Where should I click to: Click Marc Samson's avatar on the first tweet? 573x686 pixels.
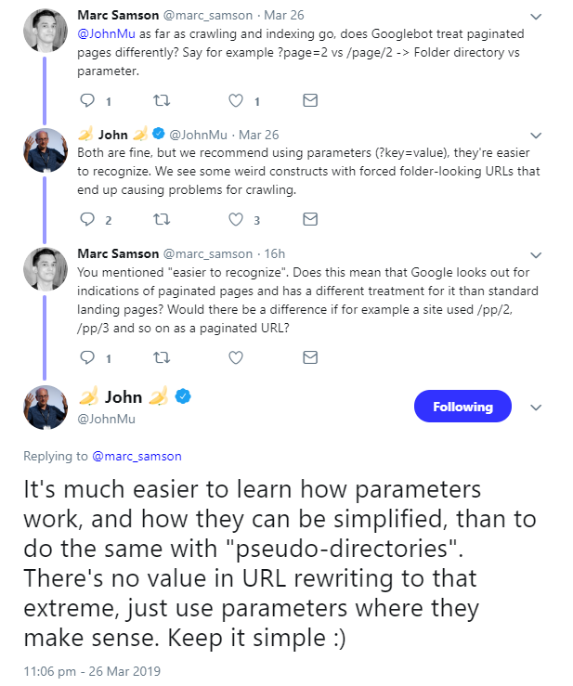46,31
